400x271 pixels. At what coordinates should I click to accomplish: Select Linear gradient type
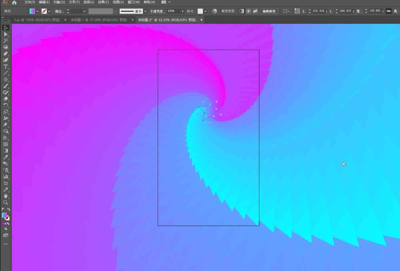tap(242, 11)
